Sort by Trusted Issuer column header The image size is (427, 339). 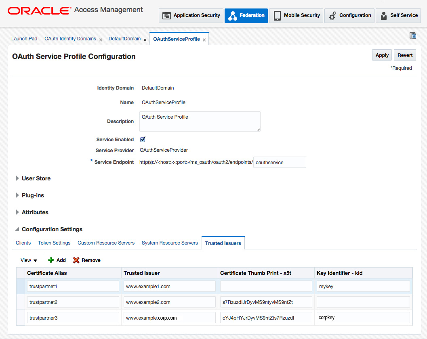pyautogui.click(x=170, y=273)
